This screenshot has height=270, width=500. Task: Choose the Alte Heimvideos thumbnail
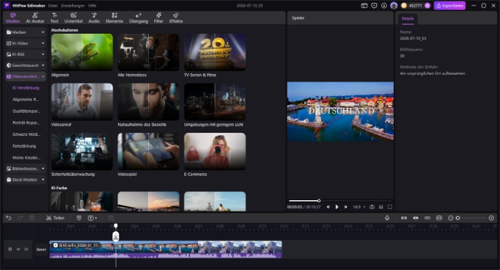point(148,52)
